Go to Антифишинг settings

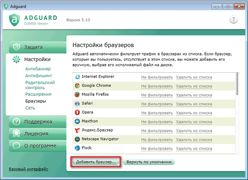pyautogui.click(x=39, y=76)
